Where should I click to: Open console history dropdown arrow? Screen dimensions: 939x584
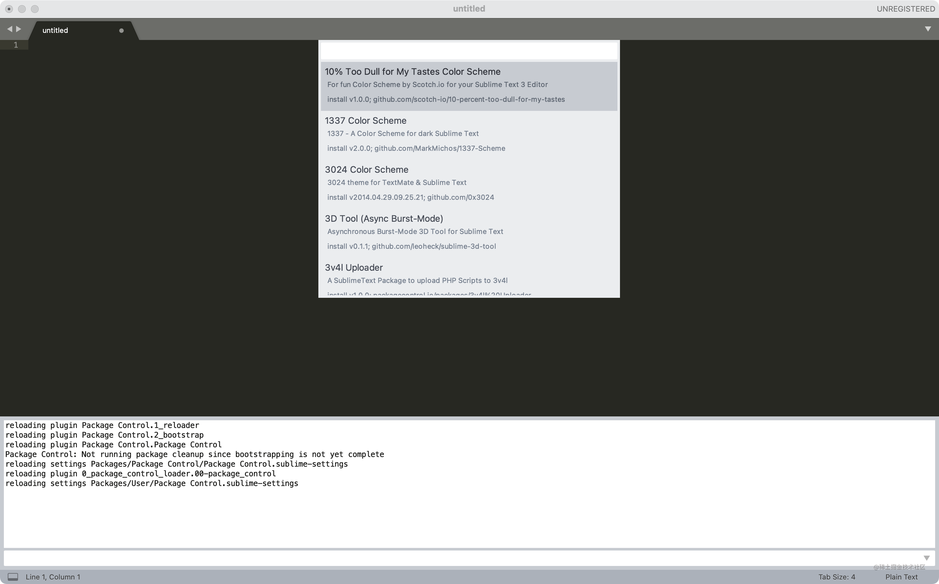927,558
